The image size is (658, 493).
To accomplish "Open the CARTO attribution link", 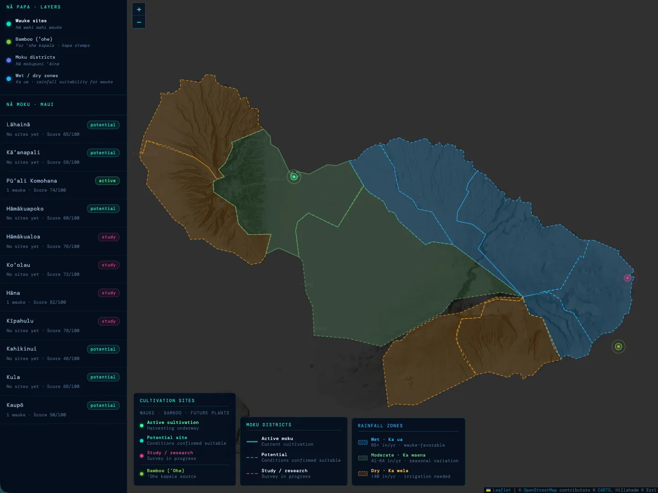I will coord(604,490).
